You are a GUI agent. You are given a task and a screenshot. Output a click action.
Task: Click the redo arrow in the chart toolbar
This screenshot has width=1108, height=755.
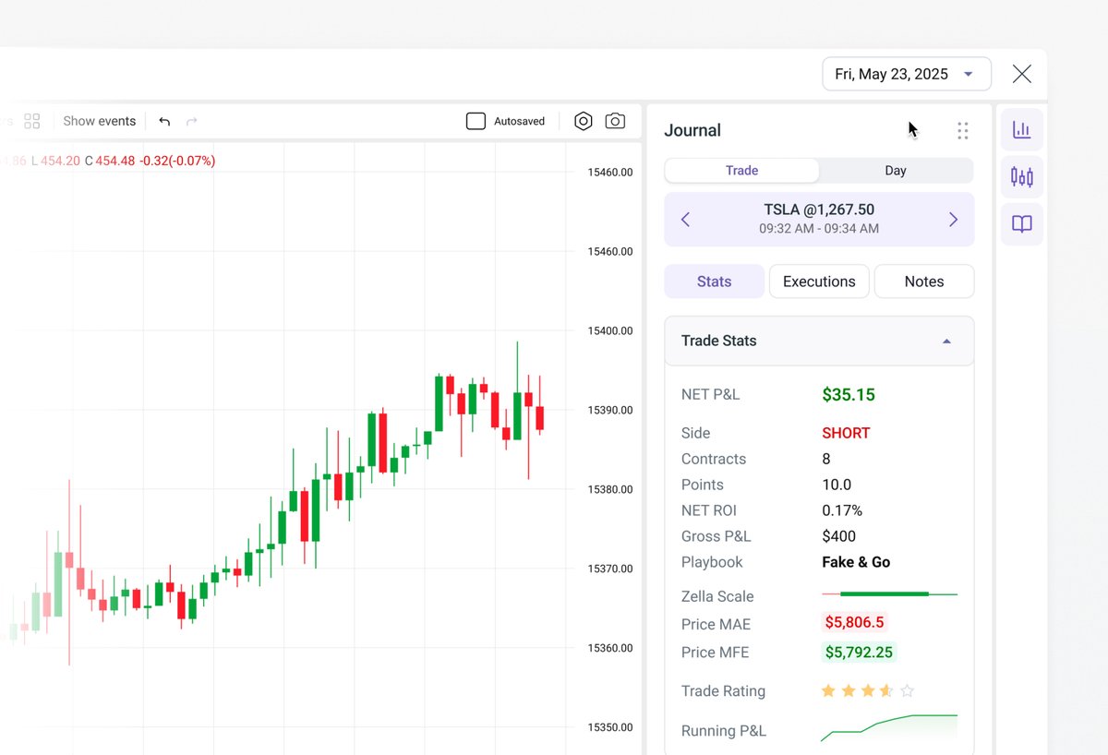click(191, 121)
